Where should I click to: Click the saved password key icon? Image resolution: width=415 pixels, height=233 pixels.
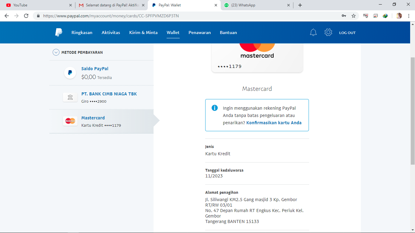tap(344, 16)
